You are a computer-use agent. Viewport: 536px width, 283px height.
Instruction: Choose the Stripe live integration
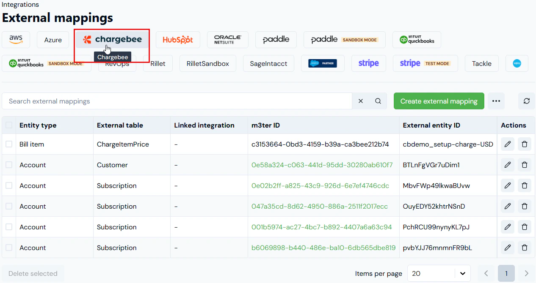tap(369, 63)
